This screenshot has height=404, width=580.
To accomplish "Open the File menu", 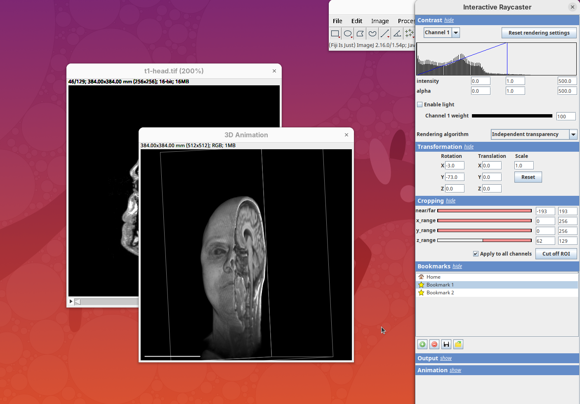I will [337, 21].
